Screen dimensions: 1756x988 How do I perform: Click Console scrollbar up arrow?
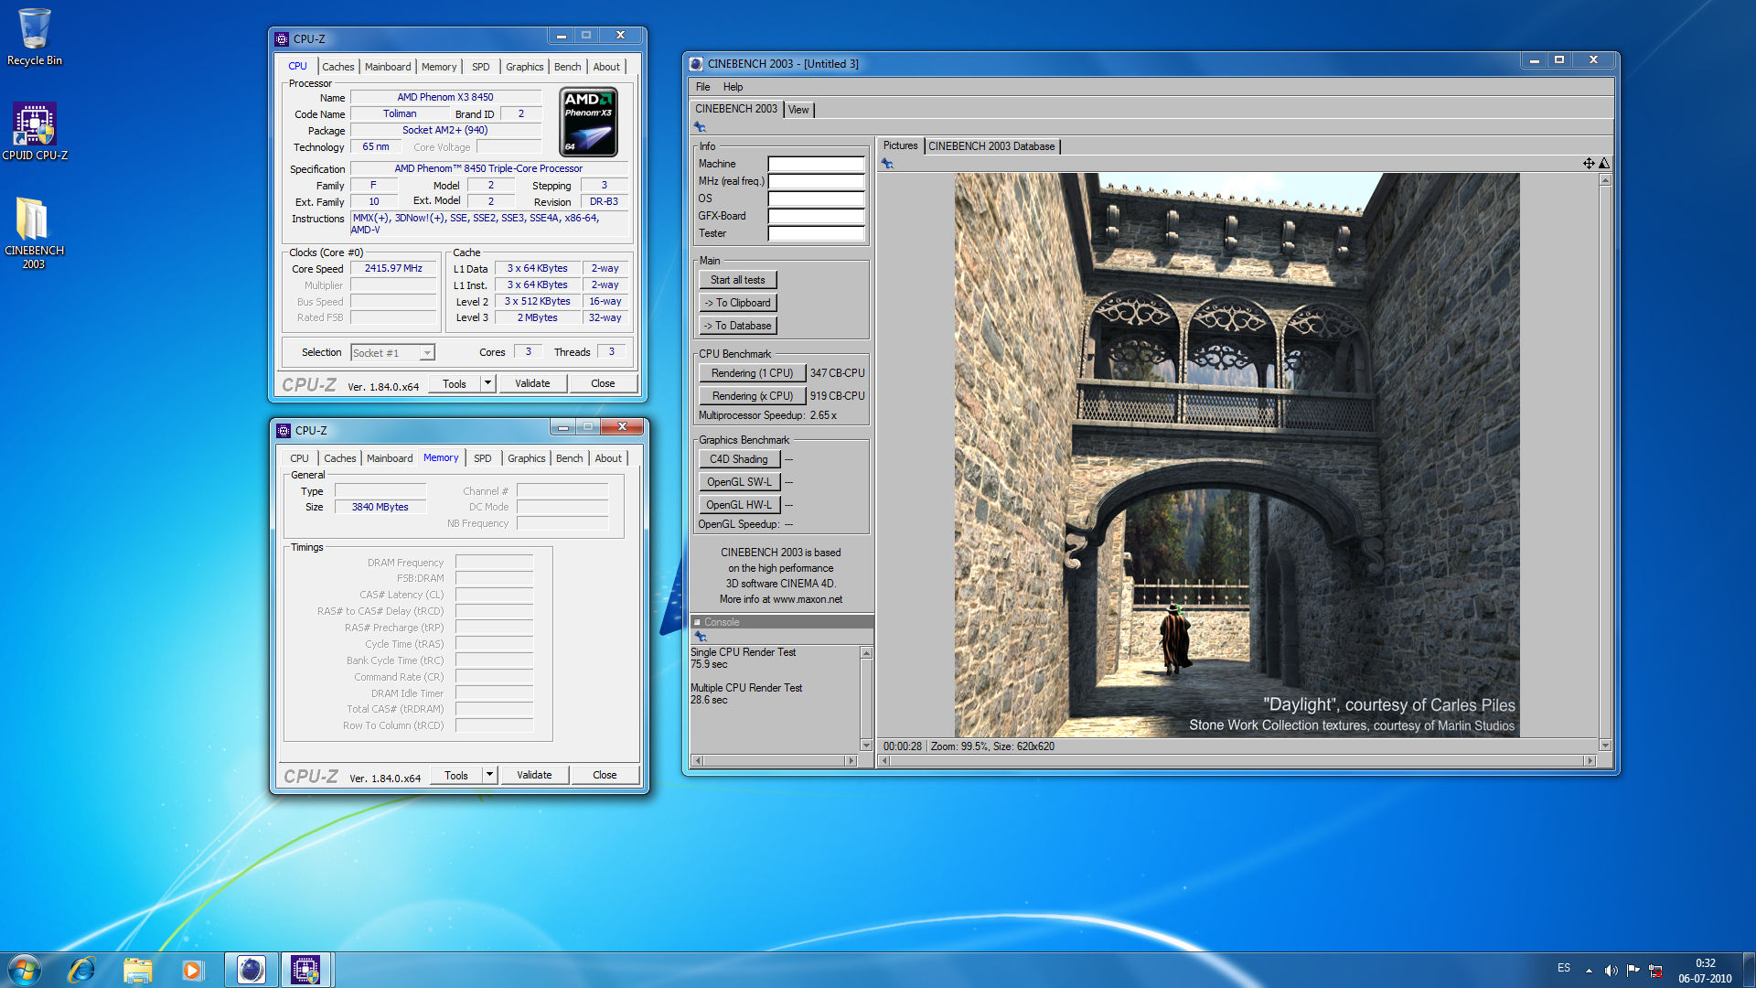click(866, 653)
